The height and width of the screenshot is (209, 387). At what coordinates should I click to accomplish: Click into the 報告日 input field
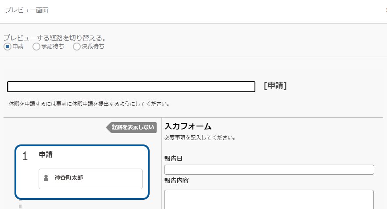(269, 170)
